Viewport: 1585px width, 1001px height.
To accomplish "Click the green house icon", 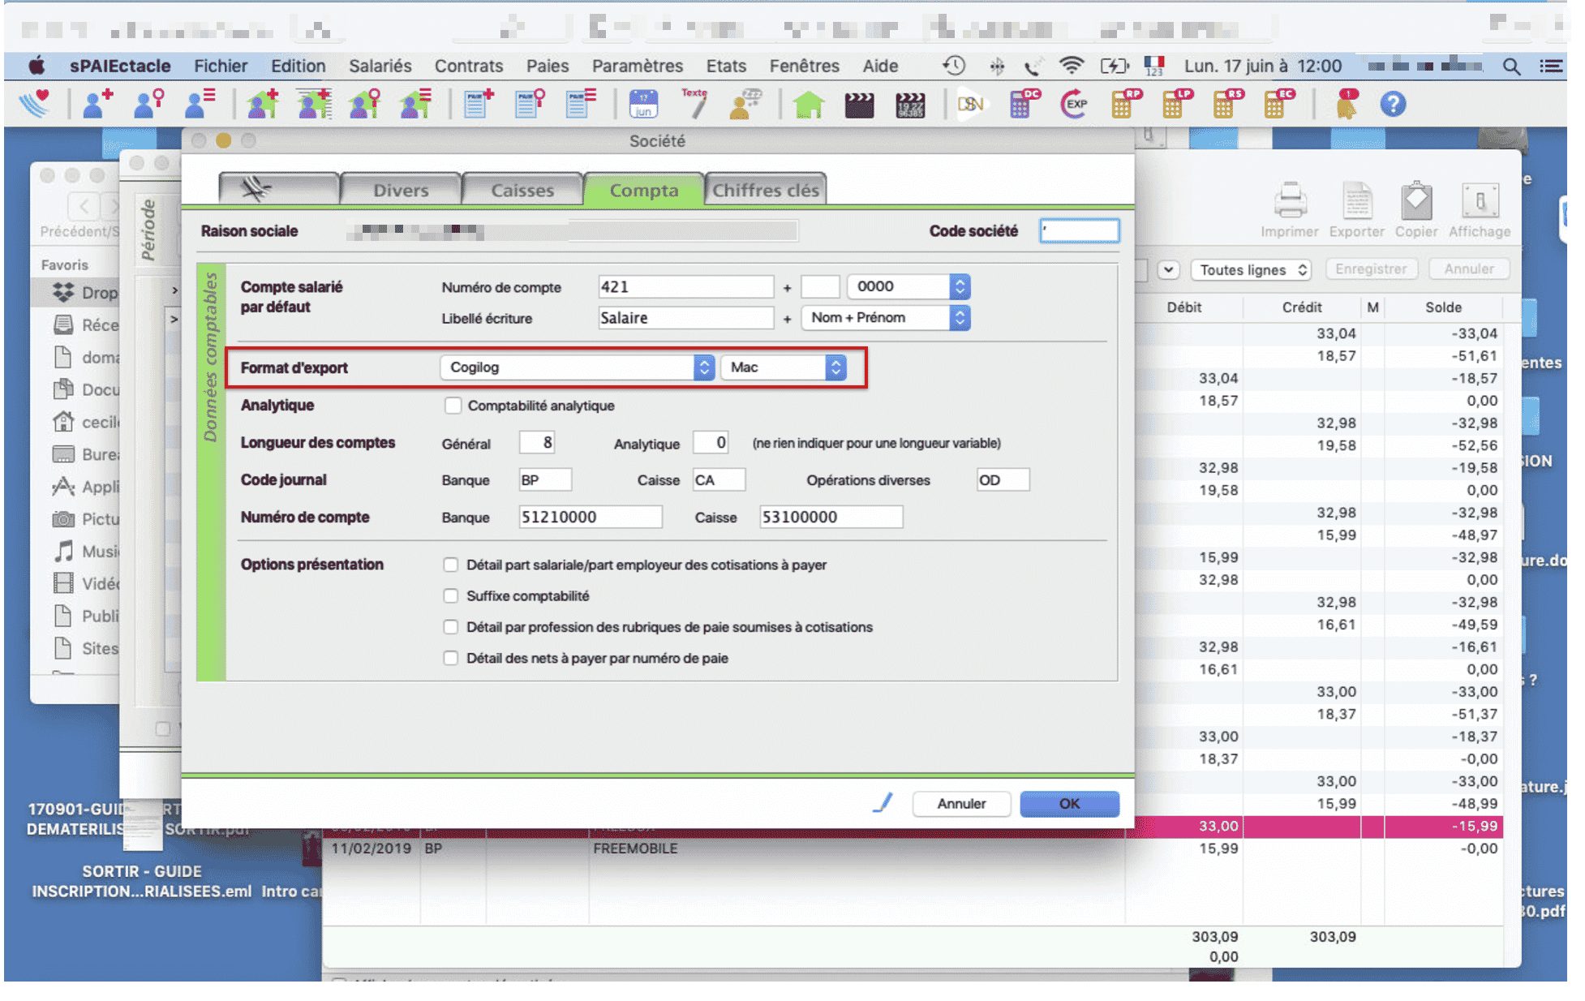I will 808,104.
